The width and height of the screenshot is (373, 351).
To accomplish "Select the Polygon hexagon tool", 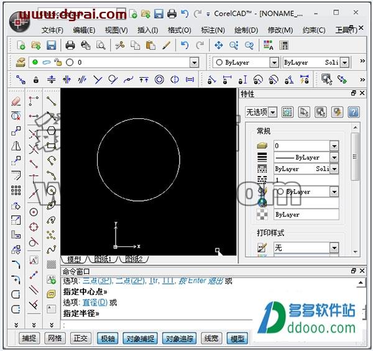I will (52, 131).
